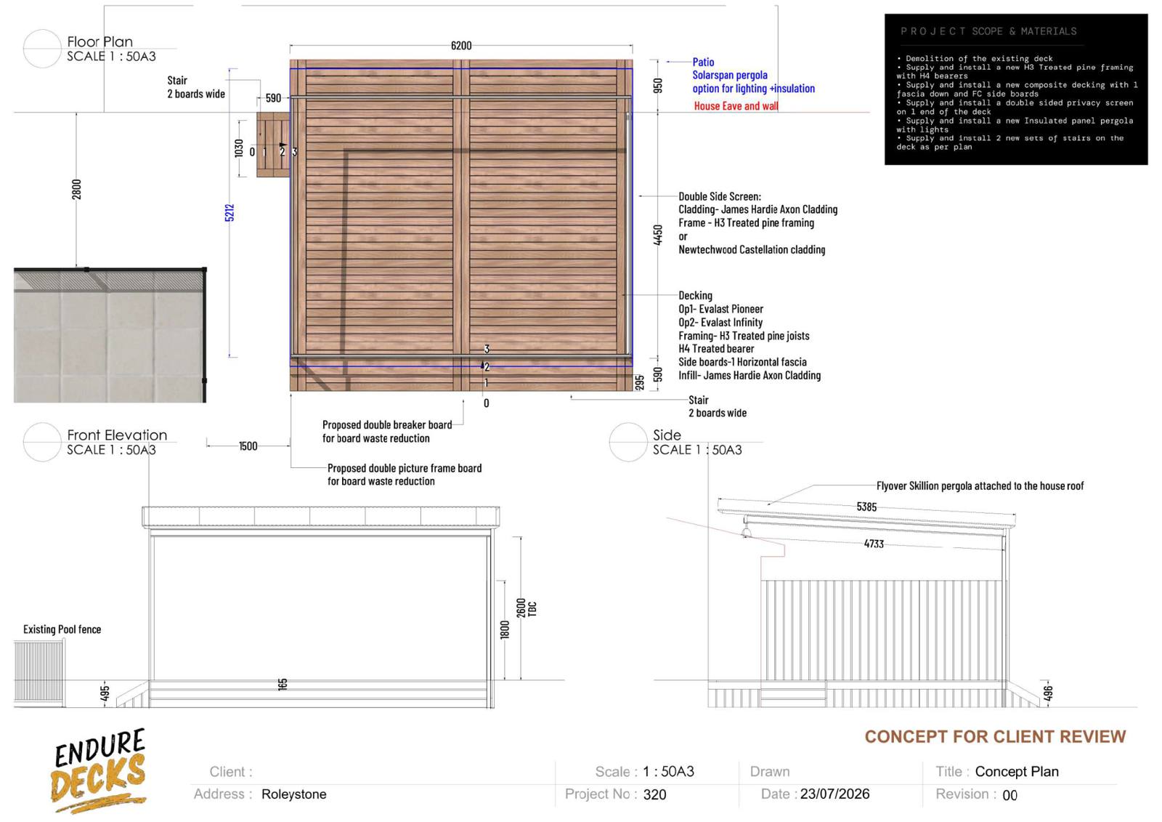The height and width of the screenshot is (822, 1162).
Task: Click the 'Drawn' field label
Action: (770, 772)
